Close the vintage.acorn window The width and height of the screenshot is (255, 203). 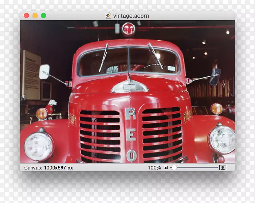tap(26, 16)
